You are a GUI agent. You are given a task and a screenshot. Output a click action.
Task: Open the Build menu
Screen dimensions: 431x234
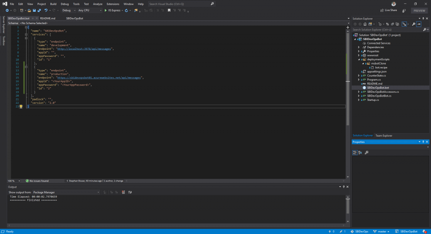coord(53,4)
